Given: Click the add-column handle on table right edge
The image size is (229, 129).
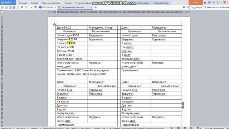Looking at the screenshot, I should tap(183, 105).
